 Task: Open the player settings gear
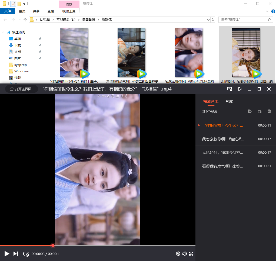(x=178, y=254)
